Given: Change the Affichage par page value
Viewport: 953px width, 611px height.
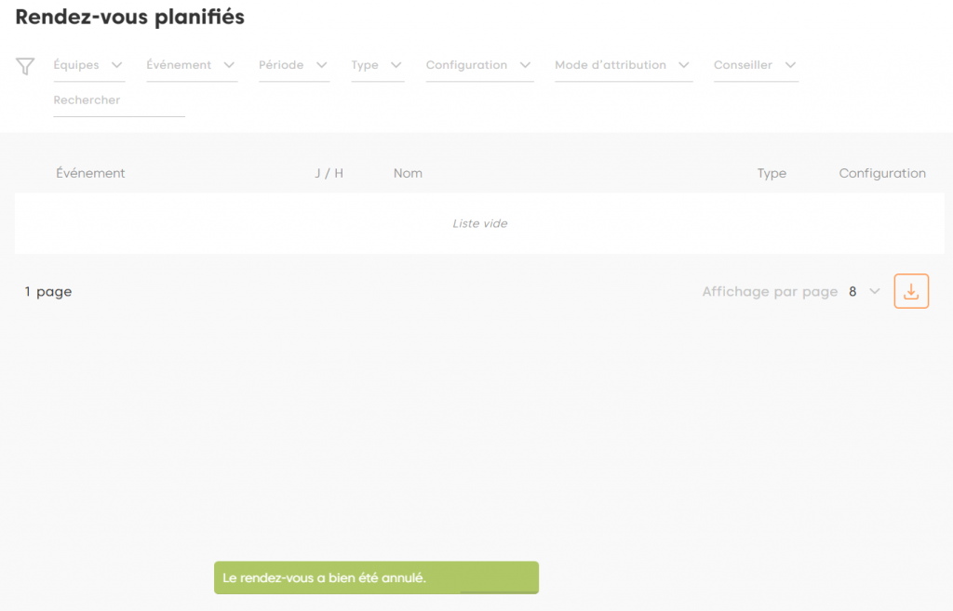Looking at the screenshot, I should pyautogui.click(x=863, y=292).
